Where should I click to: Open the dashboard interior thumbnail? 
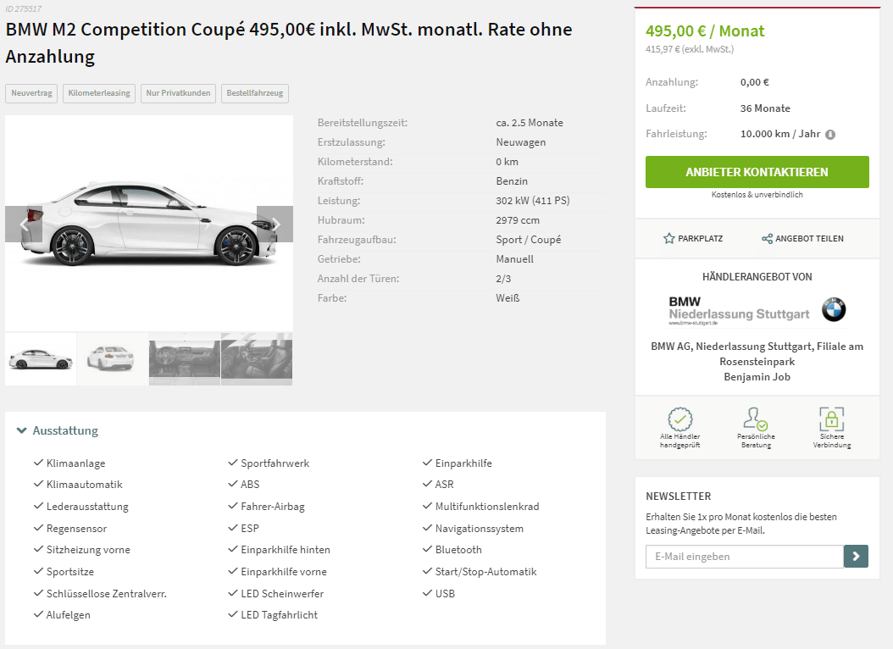coord(185,358)
